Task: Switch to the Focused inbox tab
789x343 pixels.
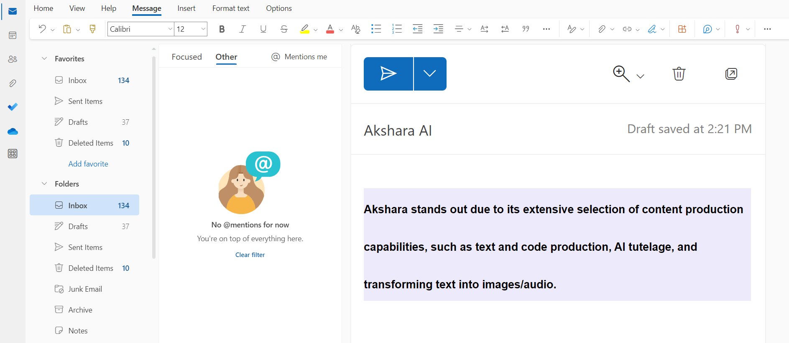Action: [186, 57]
